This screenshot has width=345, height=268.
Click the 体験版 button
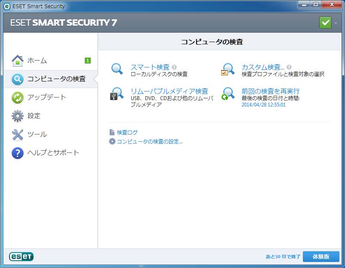(321, 256)
